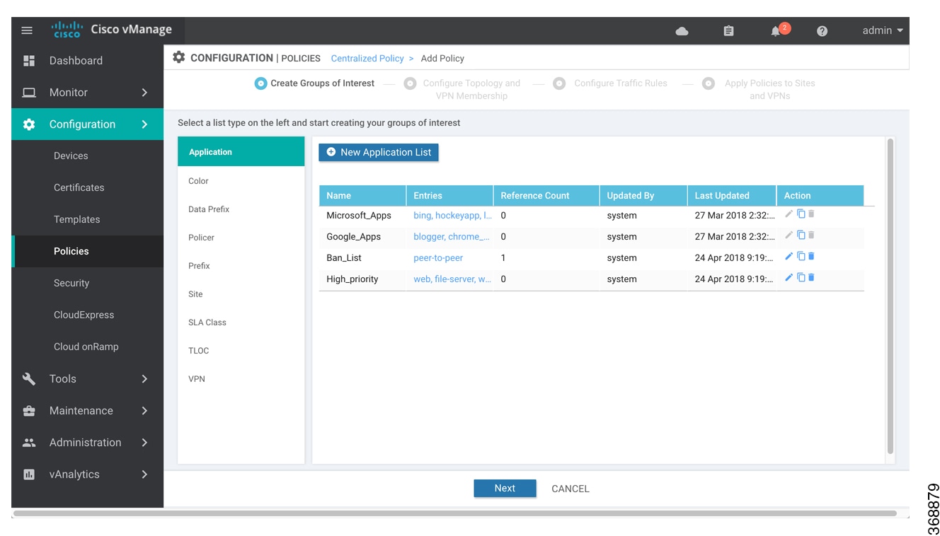Click the vAnalytics chart icon
Image resolution: width=940 pixels, height=536 pixels.
(29, 474)
